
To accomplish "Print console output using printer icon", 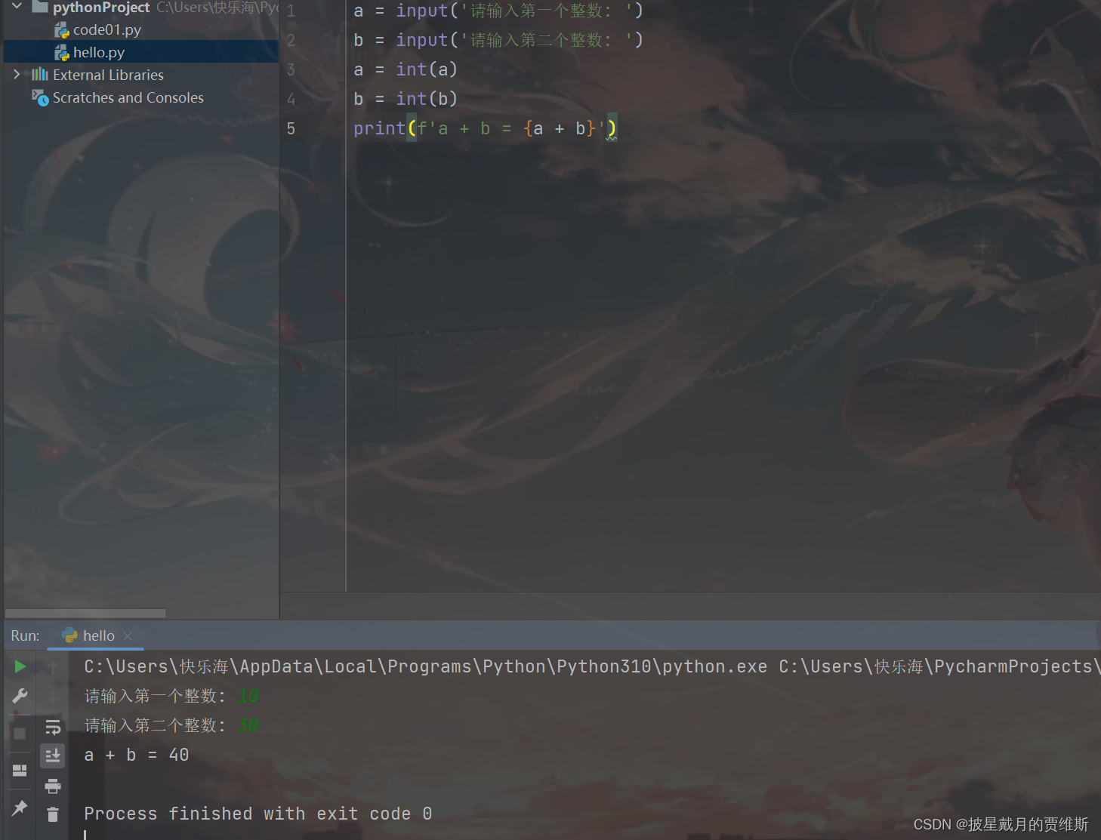I will pos(53,786).
